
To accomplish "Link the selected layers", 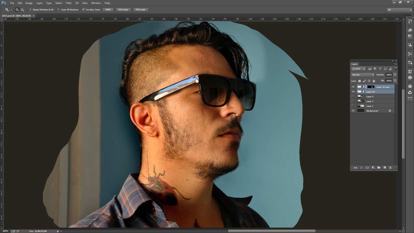I will point(356,168).
